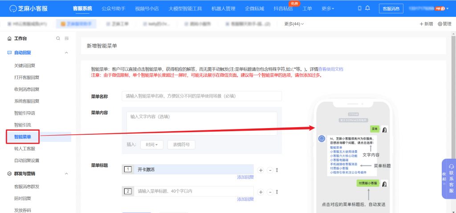456x213 pixels.
Task: Click 添加回复 under menu title 2
Action: pos(245,199)
